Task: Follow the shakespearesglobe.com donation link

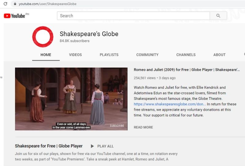Action: point(170,104)
